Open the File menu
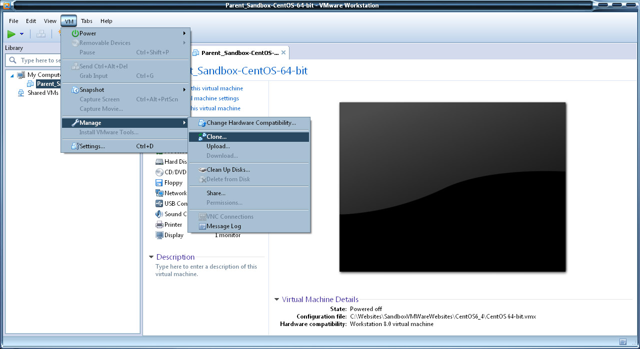The height and width of the screenshot is (349, 640). click(13, 21)
